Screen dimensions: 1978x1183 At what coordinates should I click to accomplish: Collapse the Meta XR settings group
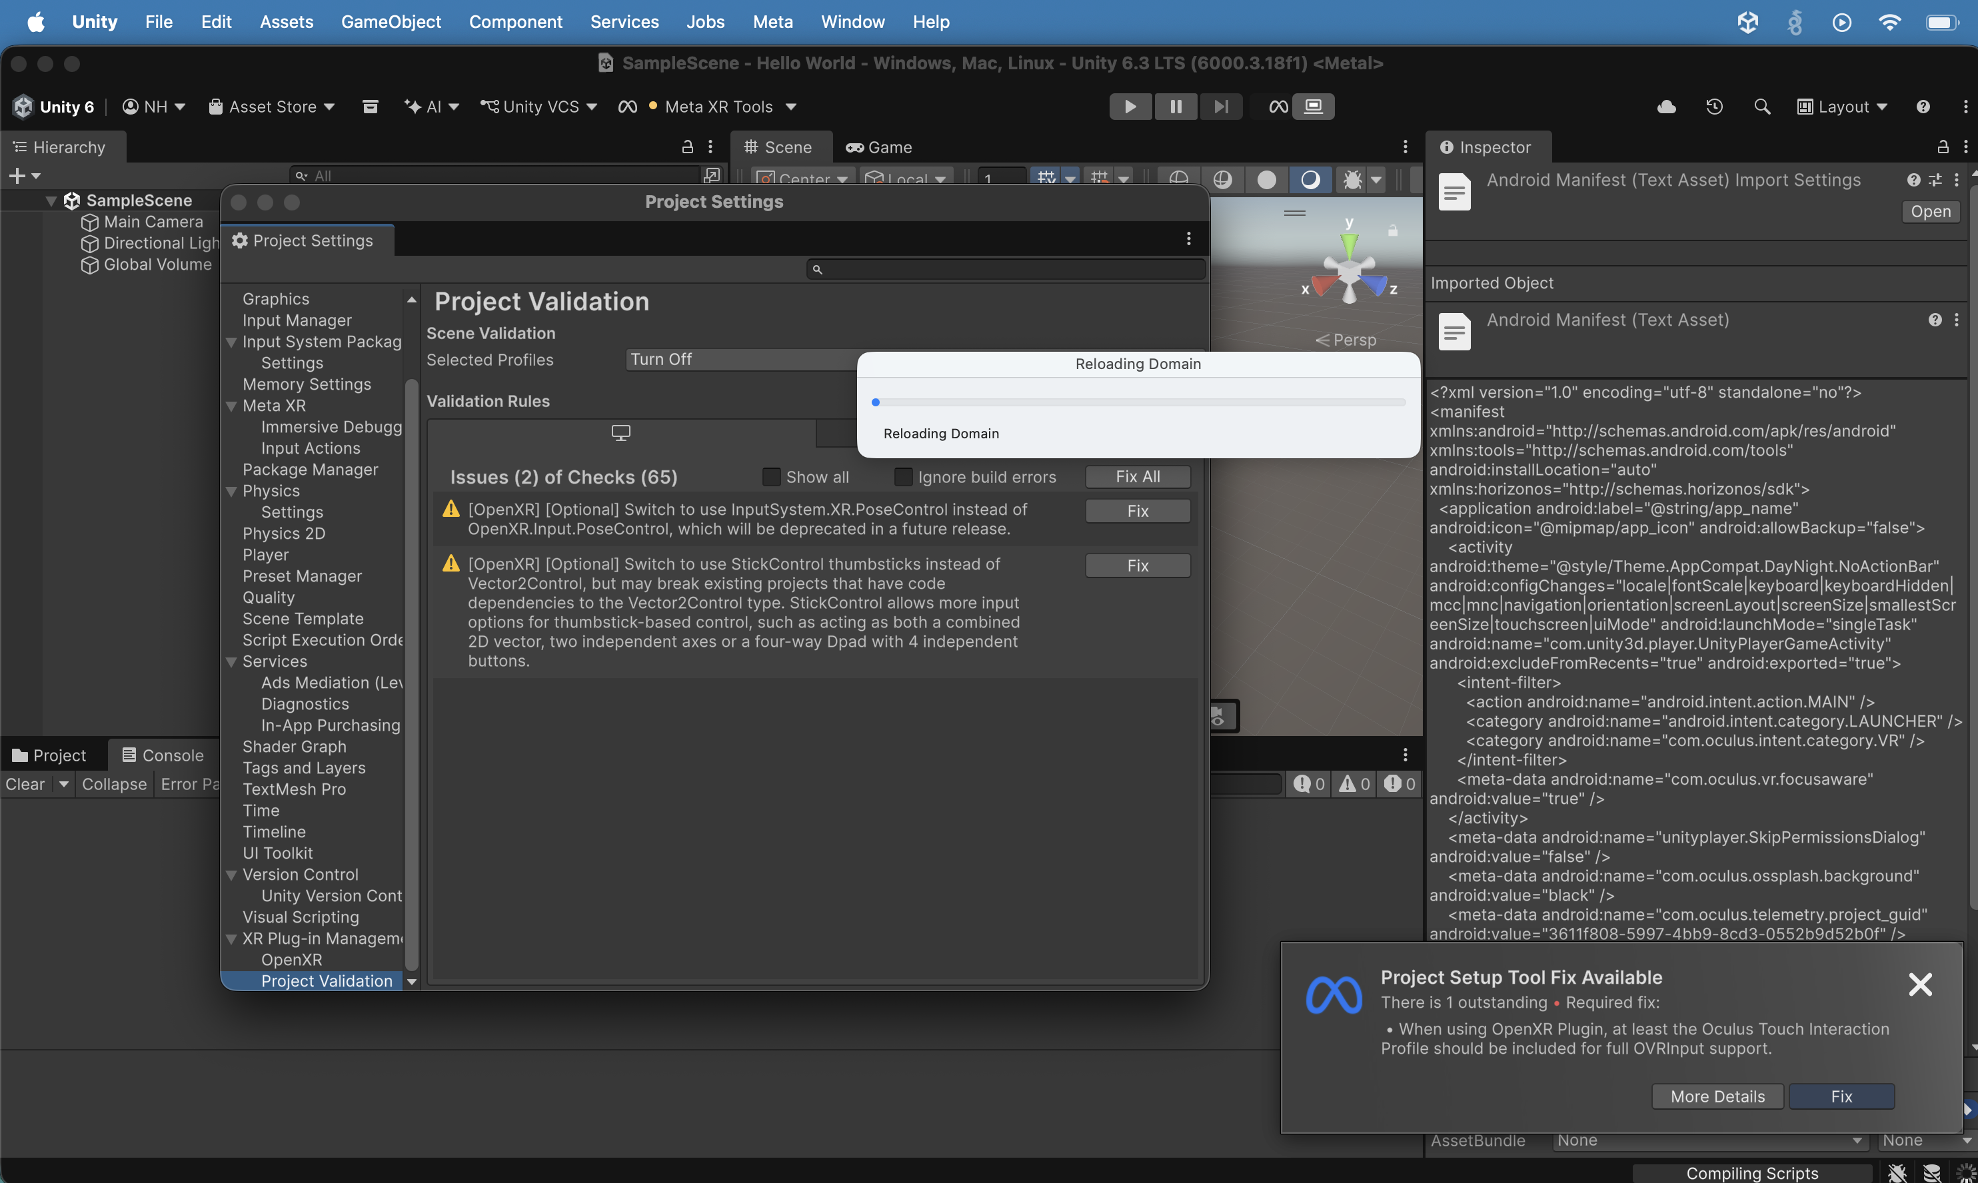[x=231, y=406]
